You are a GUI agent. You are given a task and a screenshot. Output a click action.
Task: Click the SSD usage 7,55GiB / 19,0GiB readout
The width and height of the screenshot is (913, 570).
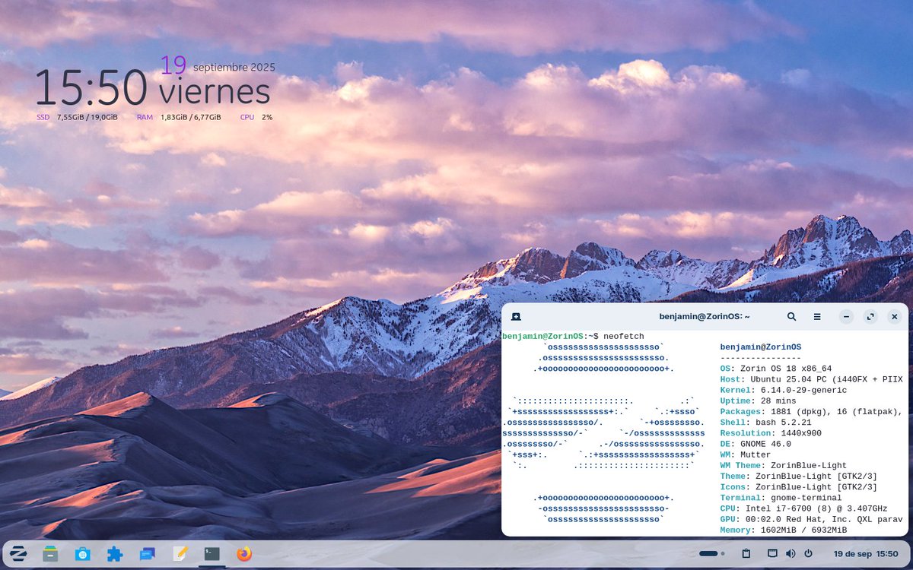[87, 117]
